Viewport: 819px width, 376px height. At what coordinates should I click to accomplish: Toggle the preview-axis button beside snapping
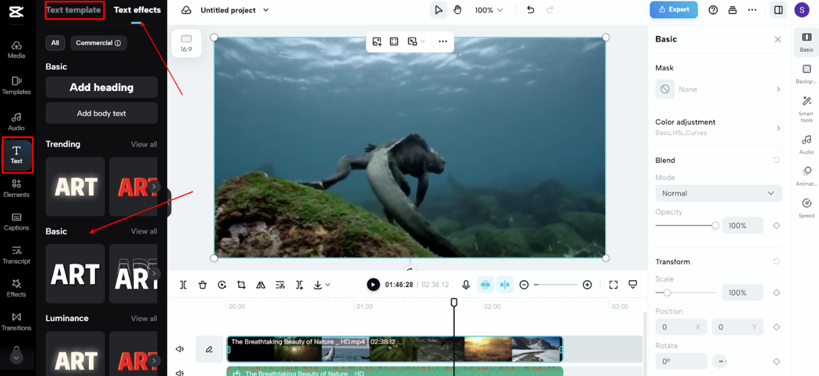(505, 285)
